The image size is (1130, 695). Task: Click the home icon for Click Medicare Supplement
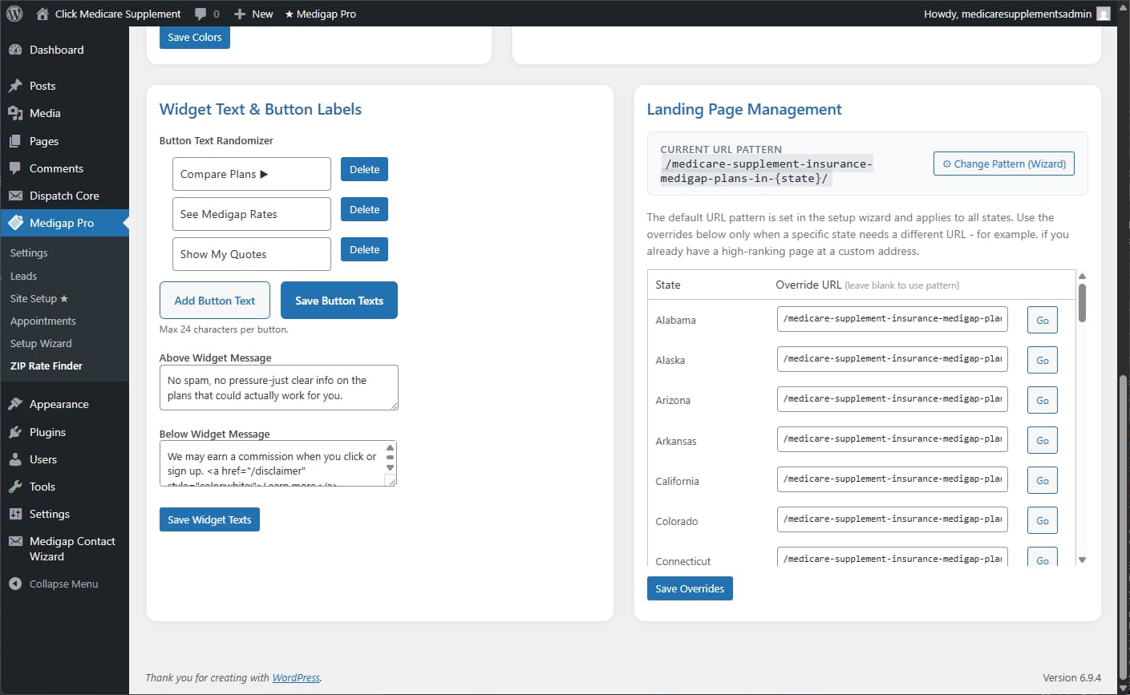coord(43,14)
